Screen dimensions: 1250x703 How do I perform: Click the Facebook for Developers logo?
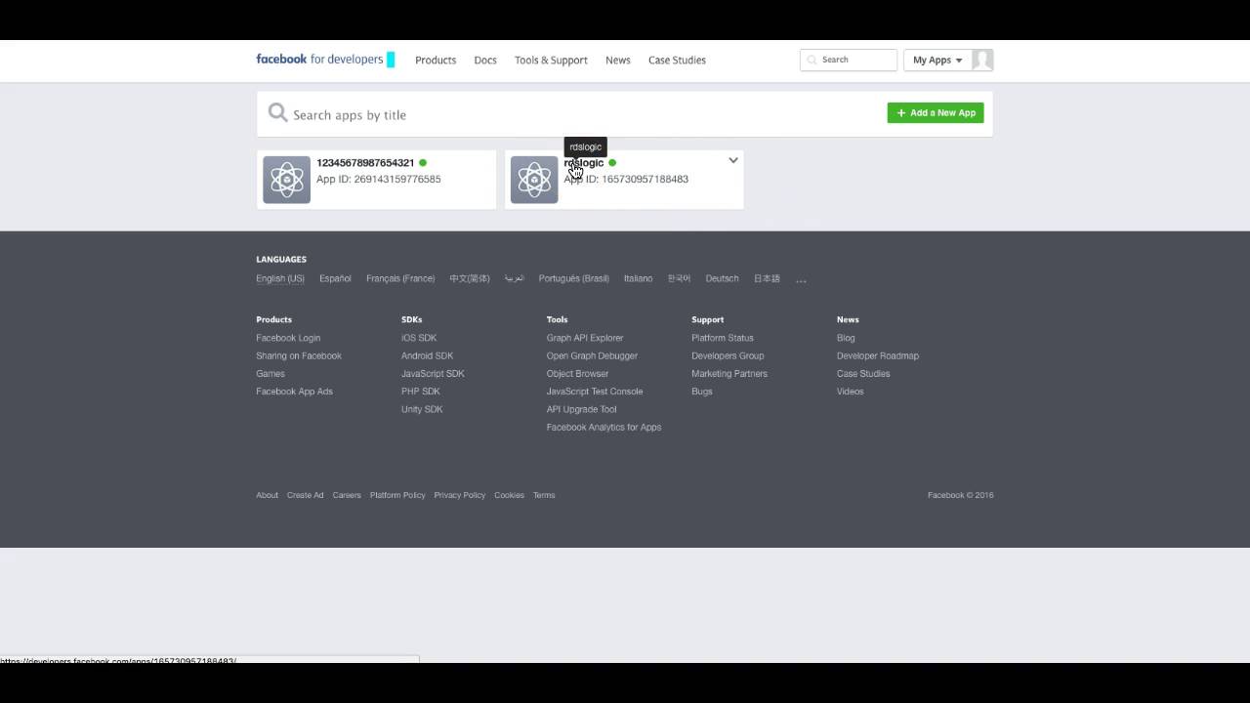click(x=325, y=60)
